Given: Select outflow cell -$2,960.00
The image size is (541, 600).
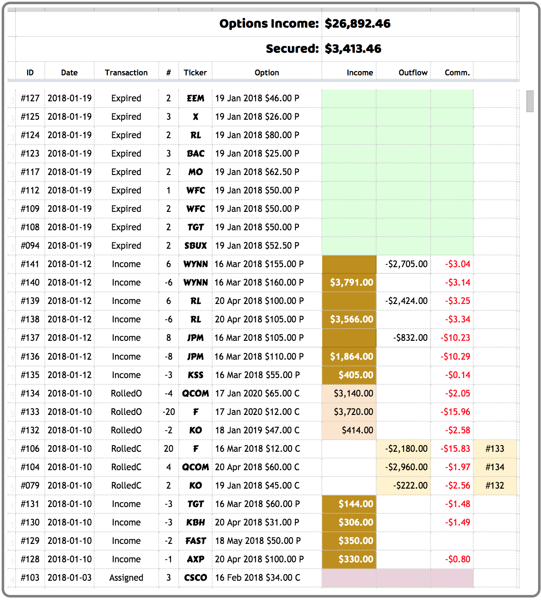Looking at the screenshot, I should coord(404,467).
